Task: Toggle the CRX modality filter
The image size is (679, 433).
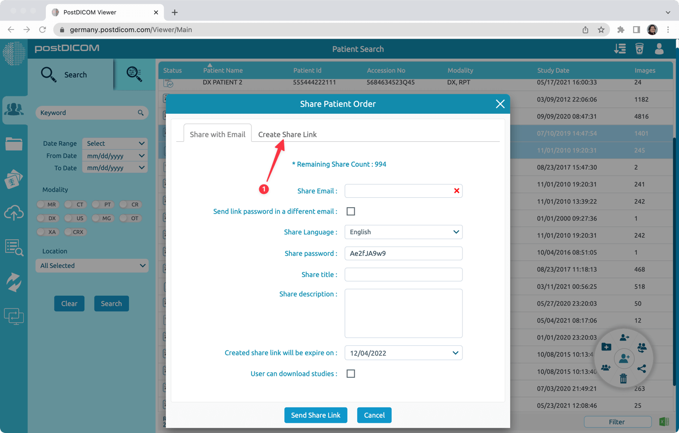Action: [75, 232]
